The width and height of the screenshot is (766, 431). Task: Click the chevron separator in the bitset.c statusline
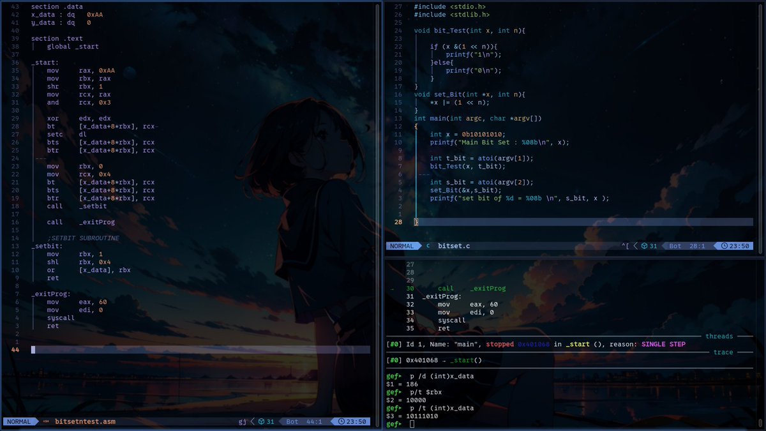pyautogui.click(x=635, y=246)
